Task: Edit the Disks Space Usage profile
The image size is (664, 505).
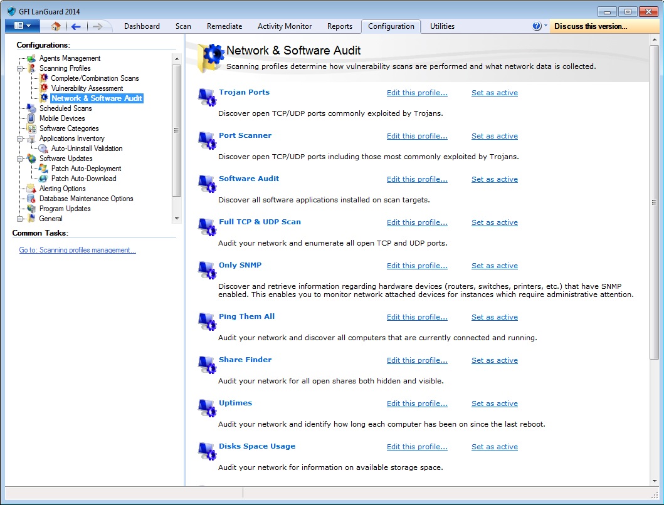Action: pyautogui.click(x=417, y=447)
